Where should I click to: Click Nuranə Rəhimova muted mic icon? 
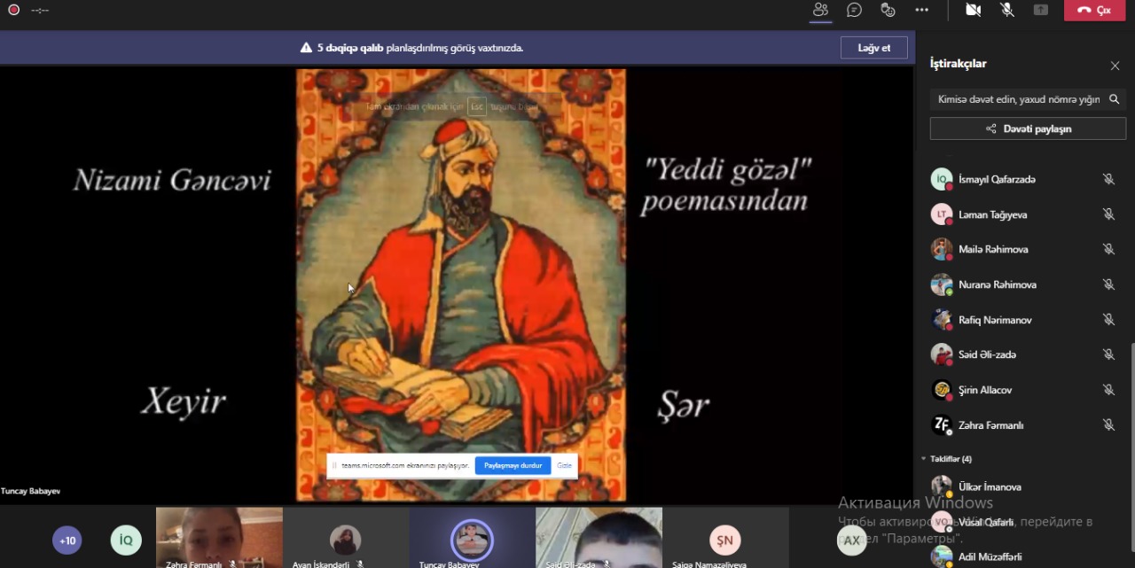pyautogui.click(x=1108, y=284)
